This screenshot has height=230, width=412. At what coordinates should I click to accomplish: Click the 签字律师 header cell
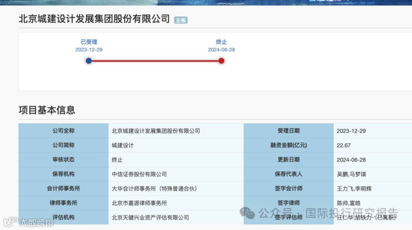click(x=289, y=203)
